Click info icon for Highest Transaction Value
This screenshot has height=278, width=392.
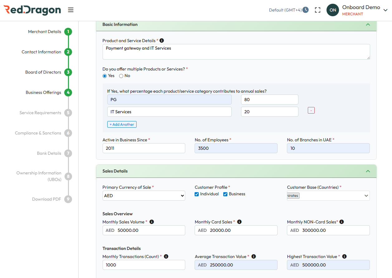pos(344,256)
